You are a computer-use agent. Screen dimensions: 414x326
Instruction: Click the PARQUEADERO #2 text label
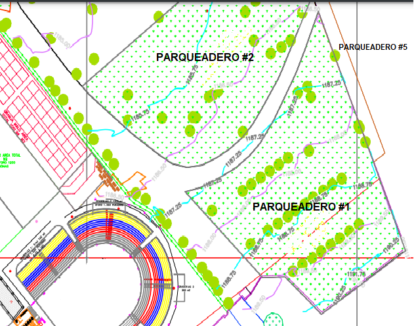click(205, 58)
